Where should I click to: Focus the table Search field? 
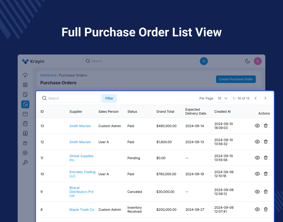(x=69, y=98)
